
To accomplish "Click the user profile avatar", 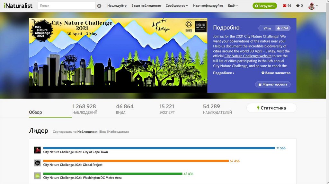I will [312, 6].
